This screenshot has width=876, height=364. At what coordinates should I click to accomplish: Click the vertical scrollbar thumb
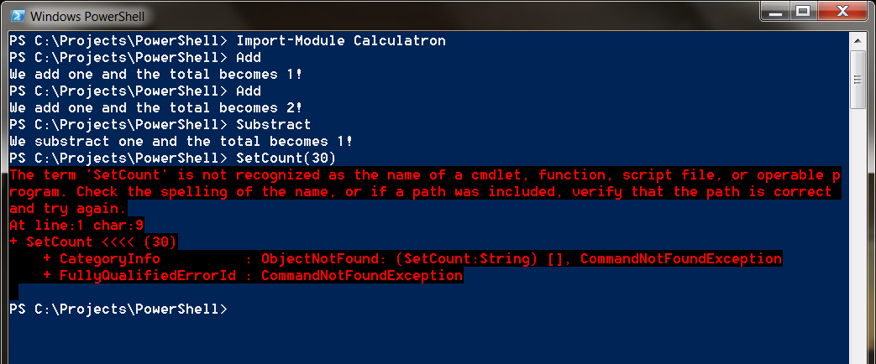(858, 80)
